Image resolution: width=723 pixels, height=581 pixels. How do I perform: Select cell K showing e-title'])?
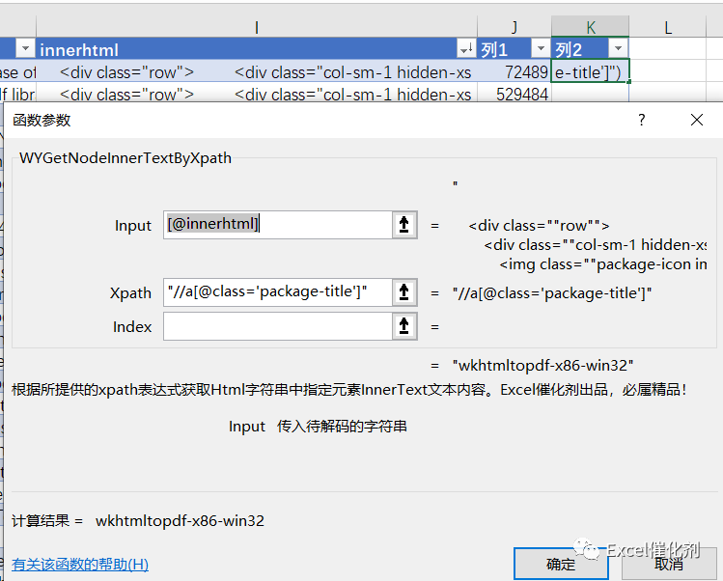click(x=590, y=72)
